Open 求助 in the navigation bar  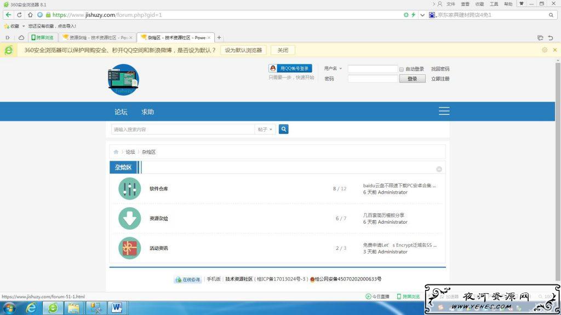(x=147, y=112)
